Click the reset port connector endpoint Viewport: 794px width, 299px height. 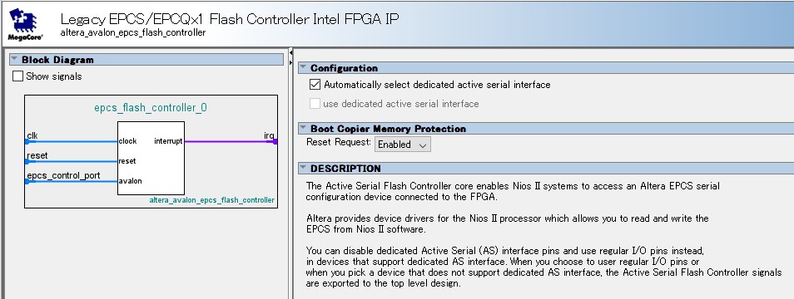tap(27, 162)
